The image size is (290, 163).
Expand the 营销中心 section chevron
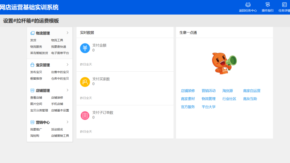(68, 122)
